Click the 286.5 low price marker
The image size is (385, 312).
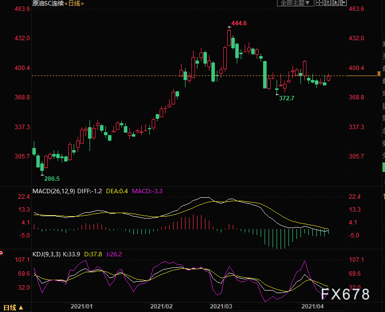(52, 179)
